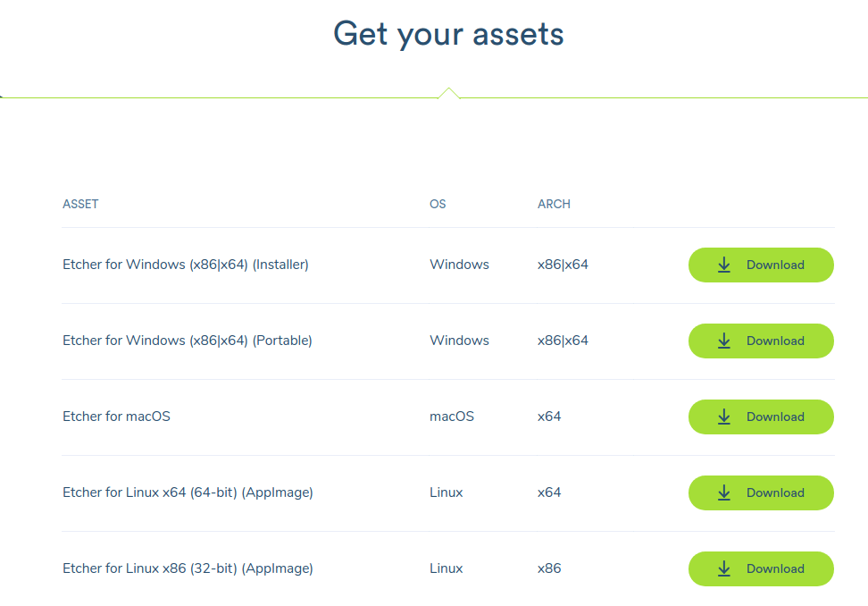Click download arrow icon for Linux x64 AppImage
The image size is (868, 606).
click(724, 493)
